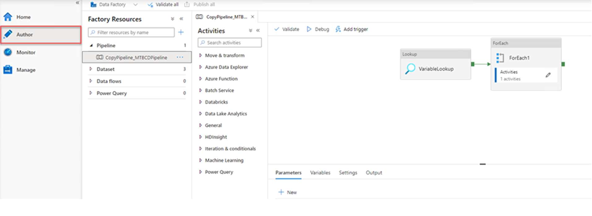Click Lookup activity green output connector

click(473, 64)
